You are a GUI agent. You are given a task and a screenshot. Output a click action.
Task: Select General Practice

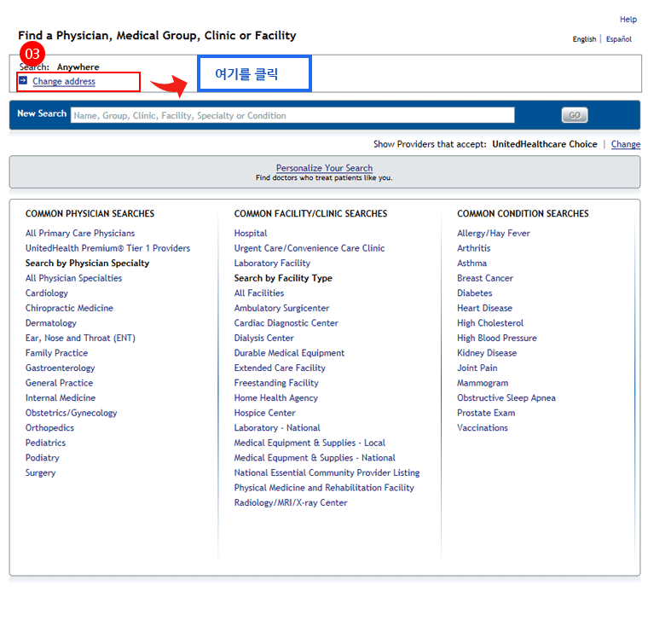point(59,383)
